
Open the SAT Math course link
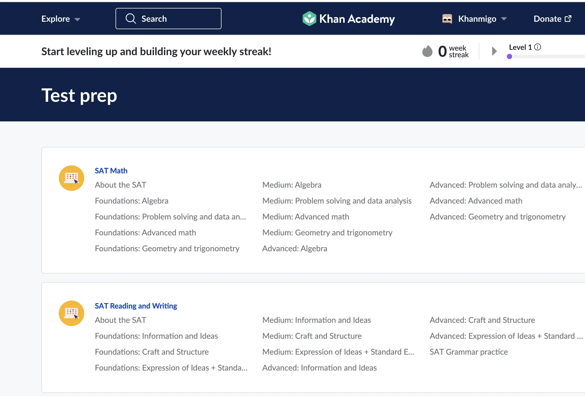point(111,171)
